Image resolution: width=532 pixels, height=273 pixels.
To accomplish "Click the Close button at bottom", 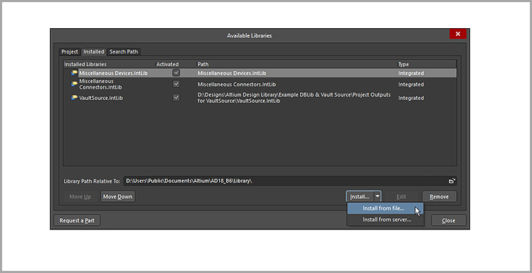I will (x=449, y=220).
